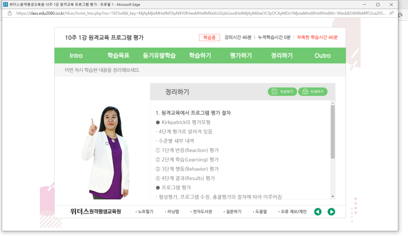Click text '4단계 평가로 알려져 있음'
The image size is (408, 236).
click(185, 132)
